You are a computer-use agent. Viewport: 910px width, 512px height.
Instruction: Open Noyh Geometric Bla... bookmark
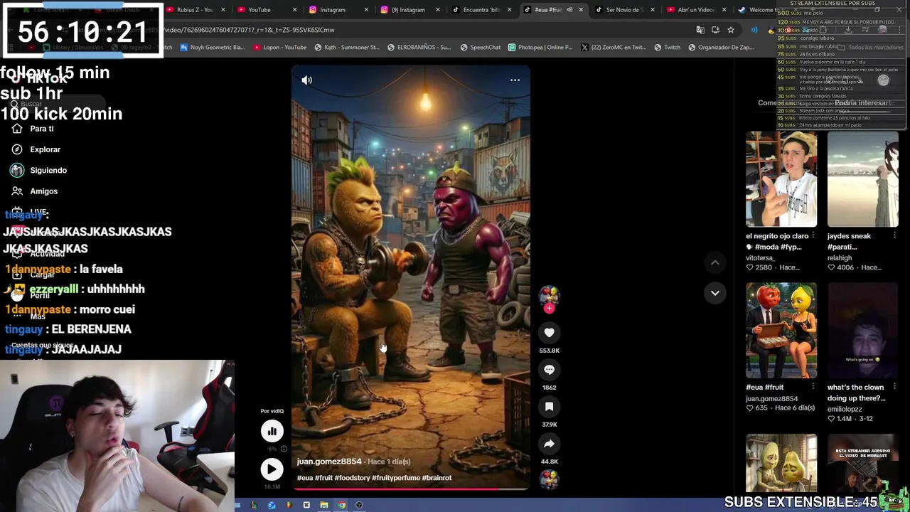(212, 48)
